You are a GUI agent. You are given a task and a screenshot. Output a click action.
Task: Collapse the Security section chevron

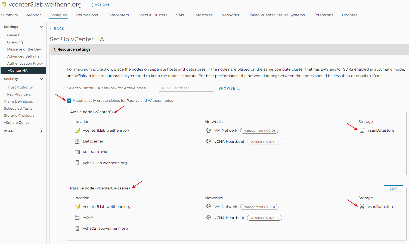[x=41, y=79]
